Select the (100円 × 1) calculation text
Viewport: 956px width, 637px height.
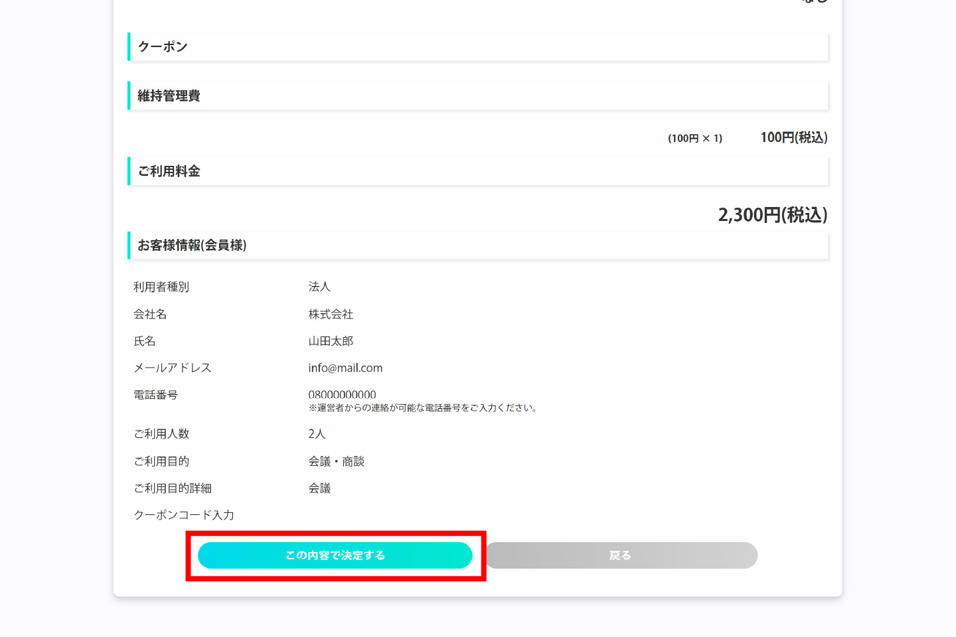pyautogui.click(x=694, y=138)
